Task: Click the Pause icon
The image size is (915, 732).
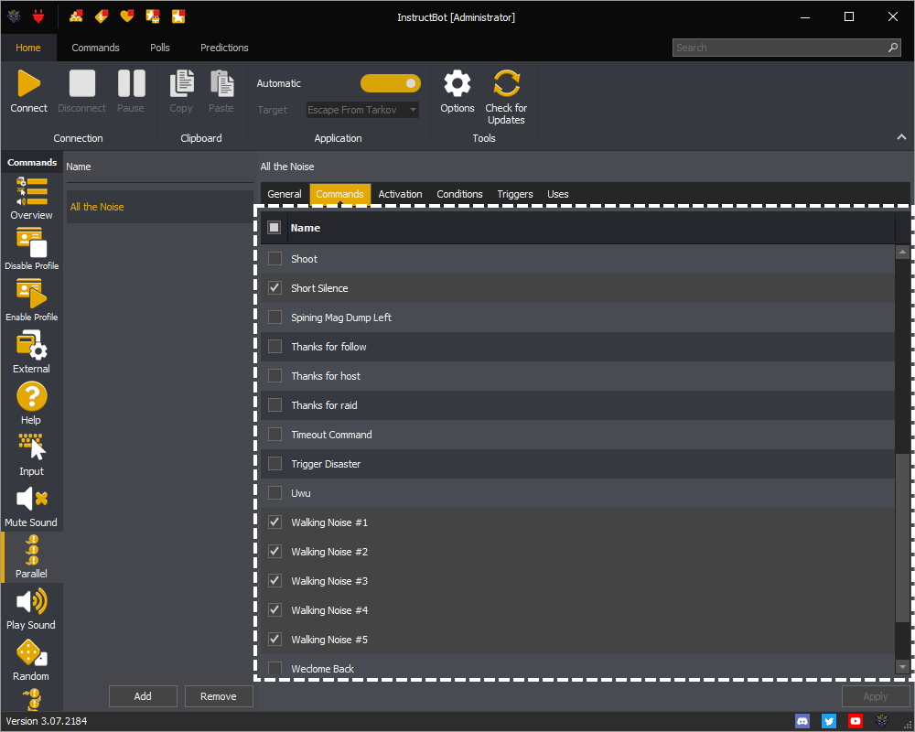Action: 131,83
